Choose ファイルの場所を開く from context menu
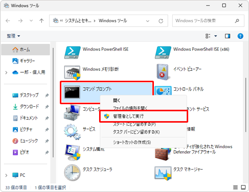Image resolution: width=249 pixels, height=192 pixels. pos(143,108)
